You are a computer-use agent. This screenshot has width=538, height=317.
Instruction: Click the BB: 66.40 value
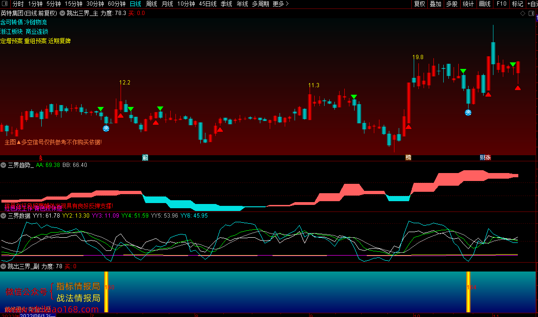pyautogui.click(x=75, y=166)
